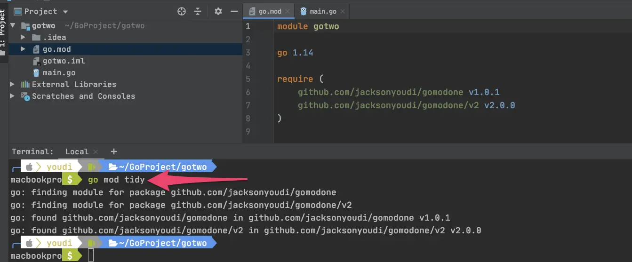Add a new terminal tab with plus icon
Viewport: 632px width, 262px height.
(113, 151)
